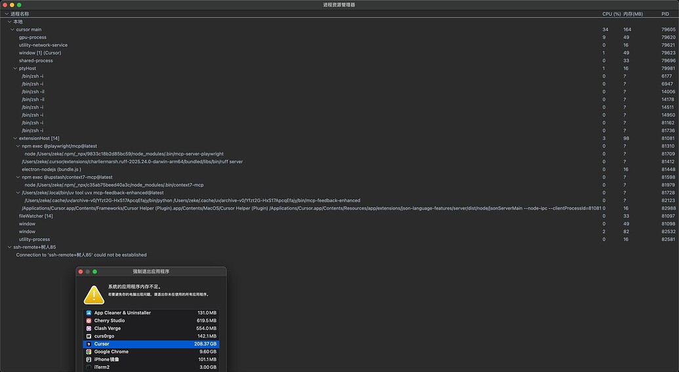Viewport: 679px width, 372px height.
Task: Collapse the 本地 root node
Action: [10, 22]
